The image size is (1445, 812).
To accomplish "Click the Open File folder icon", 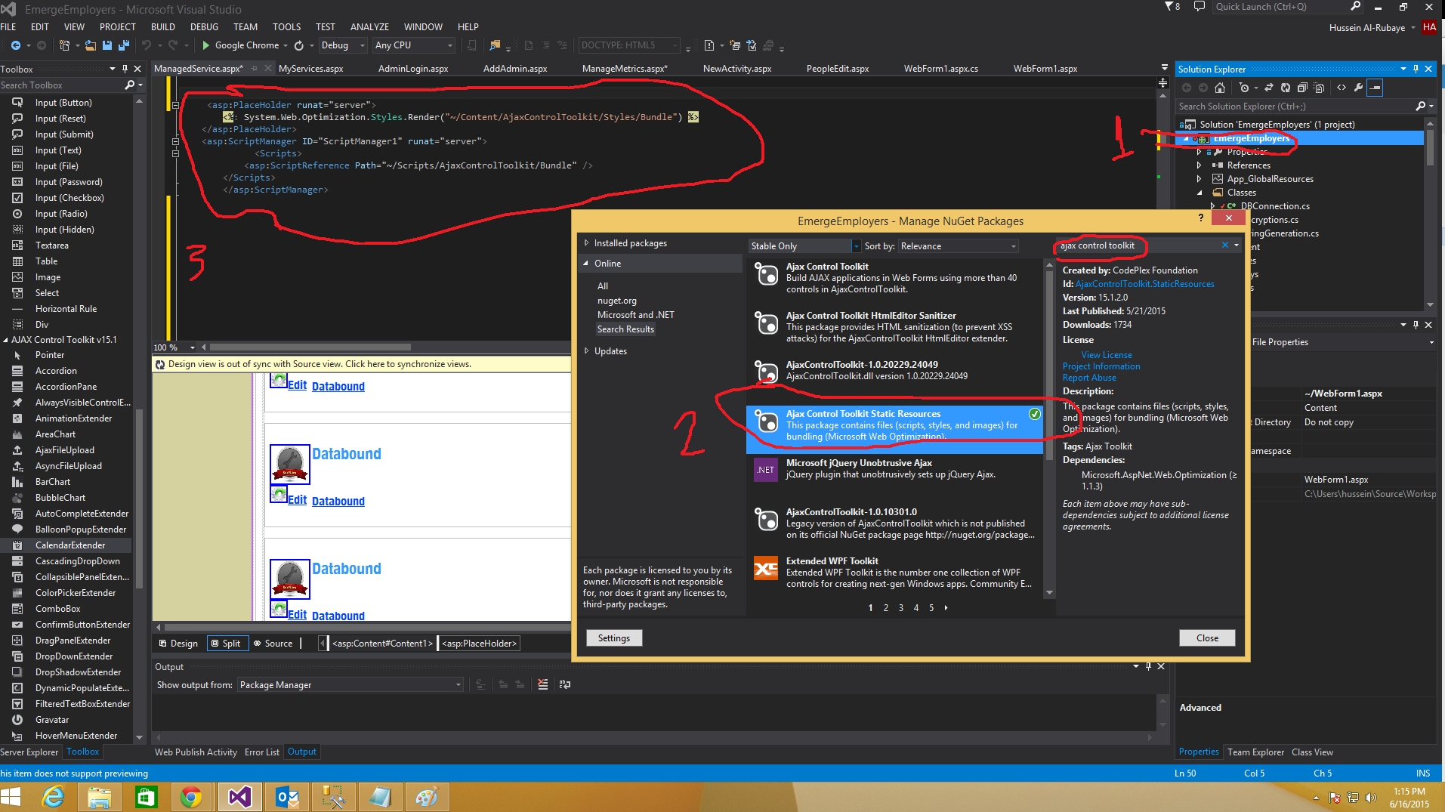I will pos(90,45).
